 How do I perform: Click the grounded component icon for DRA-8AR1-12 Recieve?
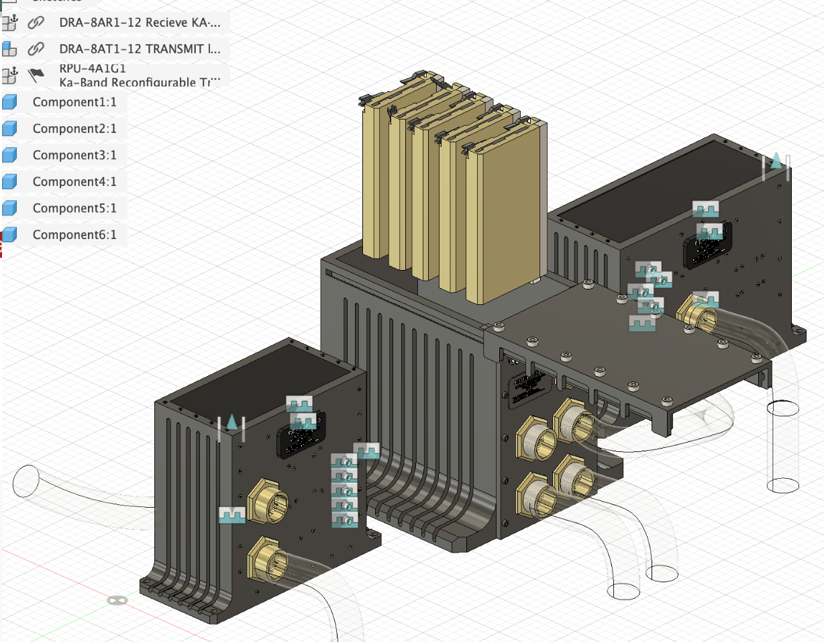click(9, 24)
